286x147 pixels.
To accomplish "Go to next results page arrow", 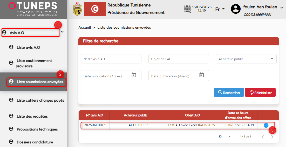I will pyautogui.click(x=272, y=137).
